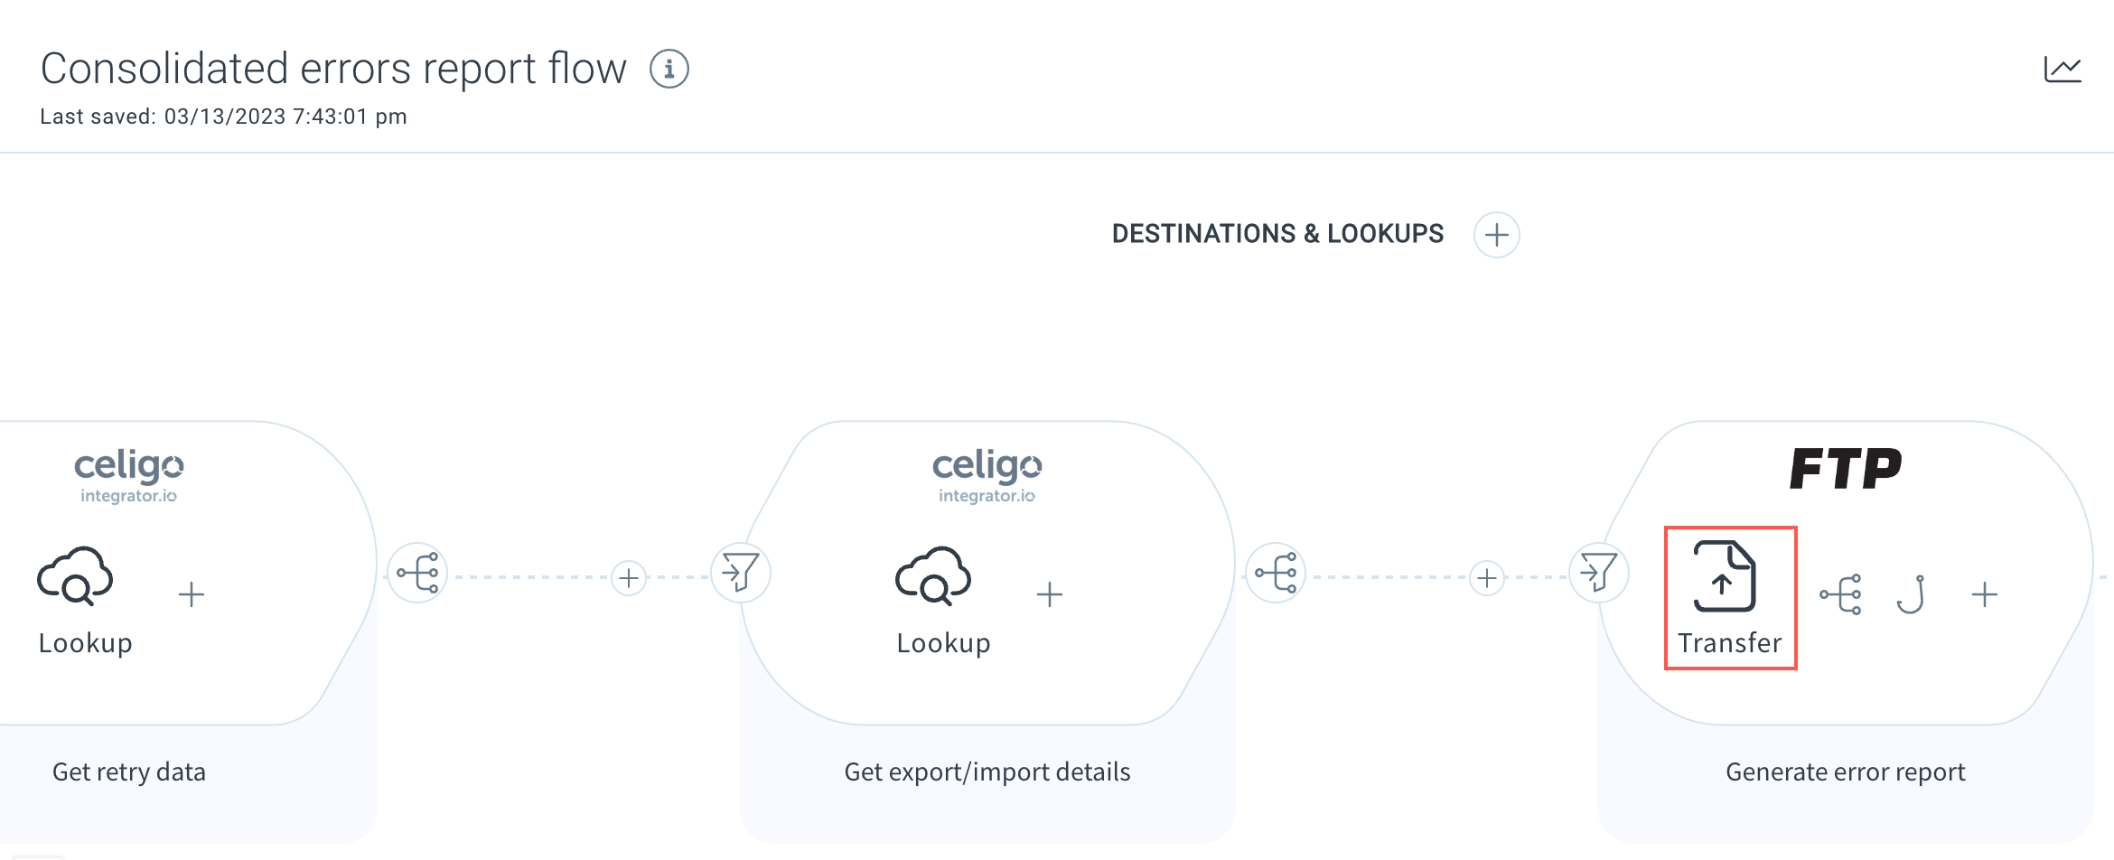
Task: Select the Get export/import details label
Action: click(x=987, y=772)
